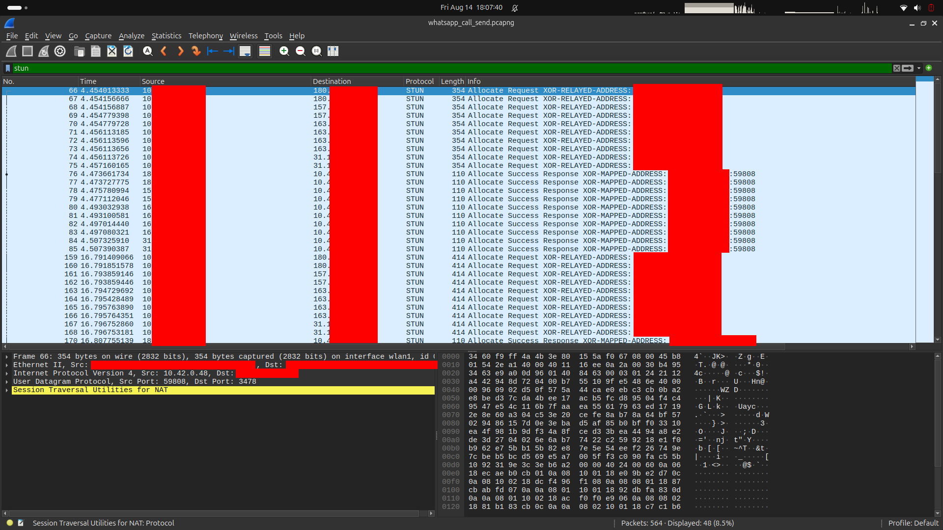Viewport: 943px width, 530px height.
Task: Add a display filter button with plus
Action: [929, 68]
